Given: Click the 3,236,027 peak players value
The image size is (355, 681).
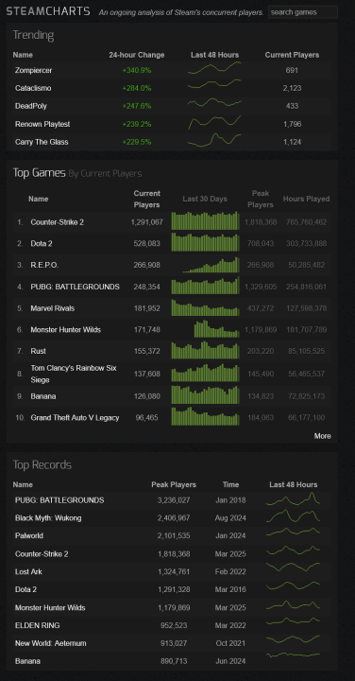Looking at the screenshot, I should (x=174, y=500).
